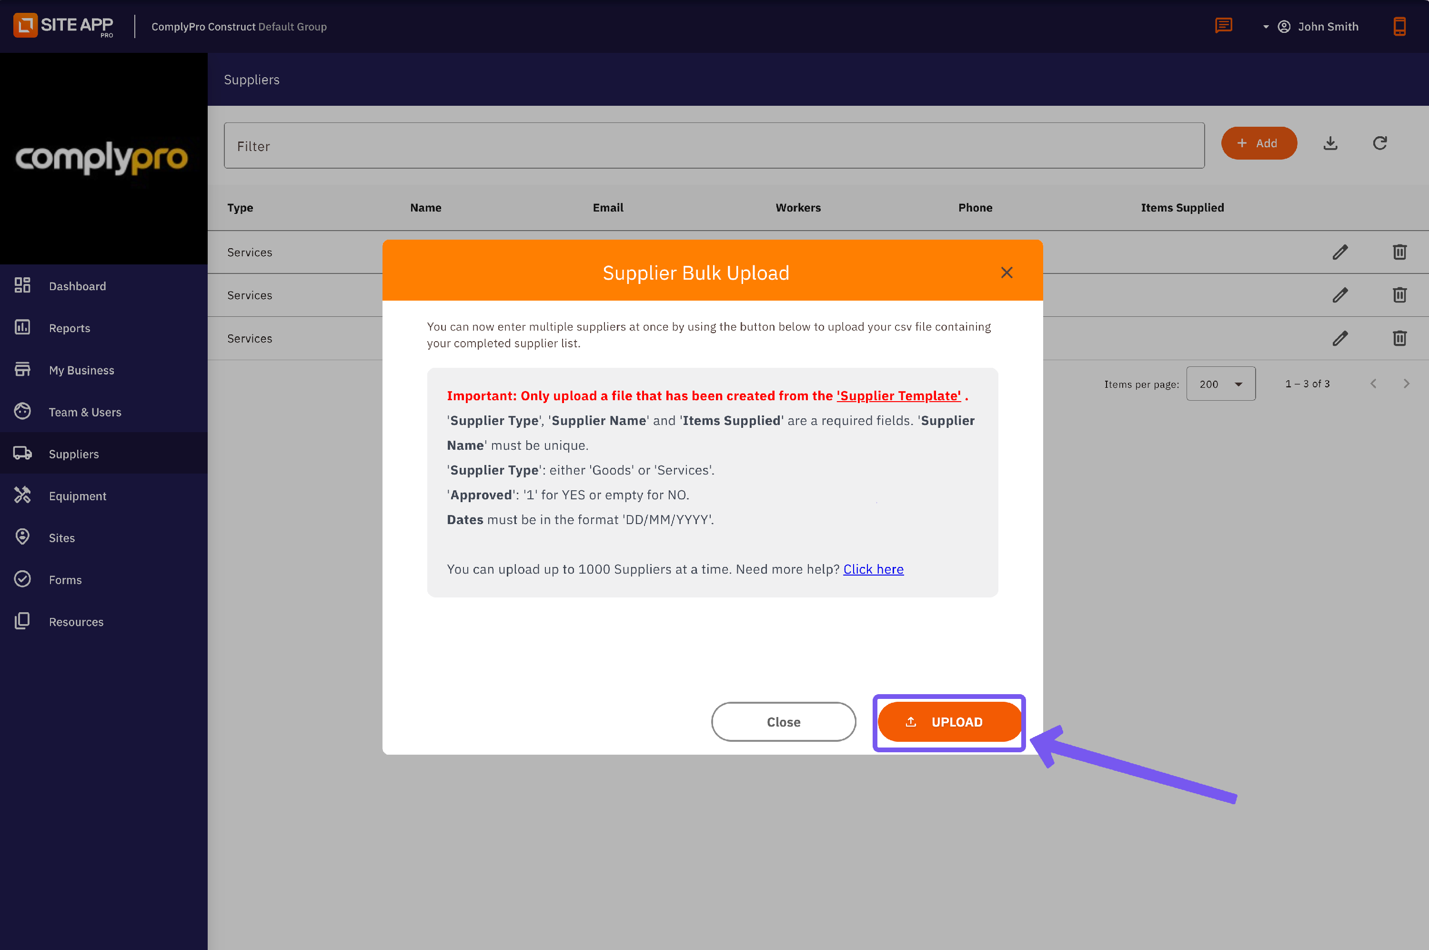Close the Supplier Bulk Upload dialog with X
This screenshot has height=950, width=1429.
click(1006, 273)
